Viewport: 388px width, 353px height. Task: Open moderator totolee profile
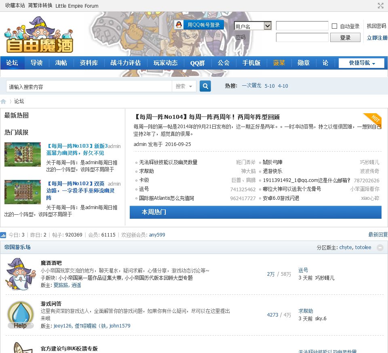363,247
